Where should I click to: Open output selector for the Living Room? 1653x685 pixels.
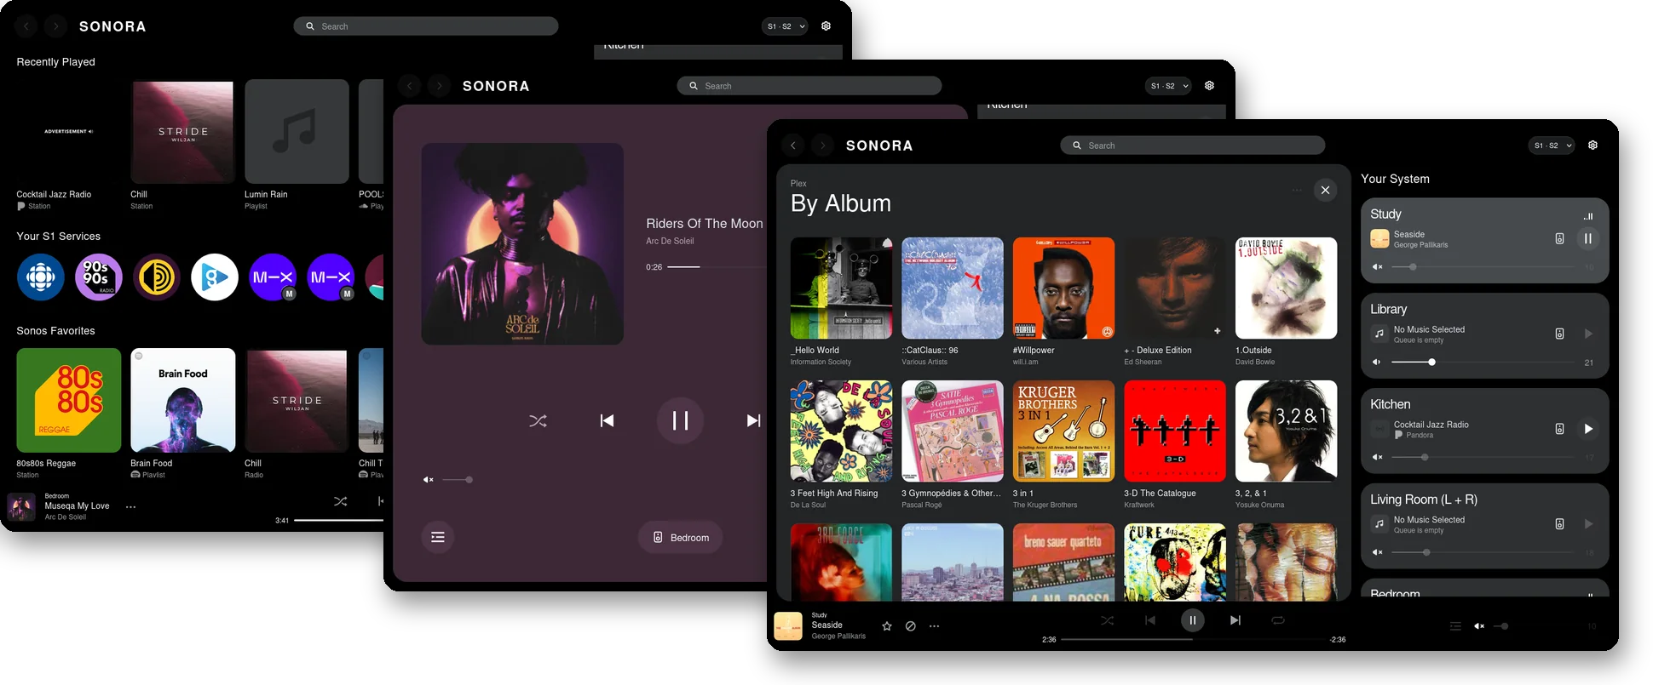tap(1559, 524)
